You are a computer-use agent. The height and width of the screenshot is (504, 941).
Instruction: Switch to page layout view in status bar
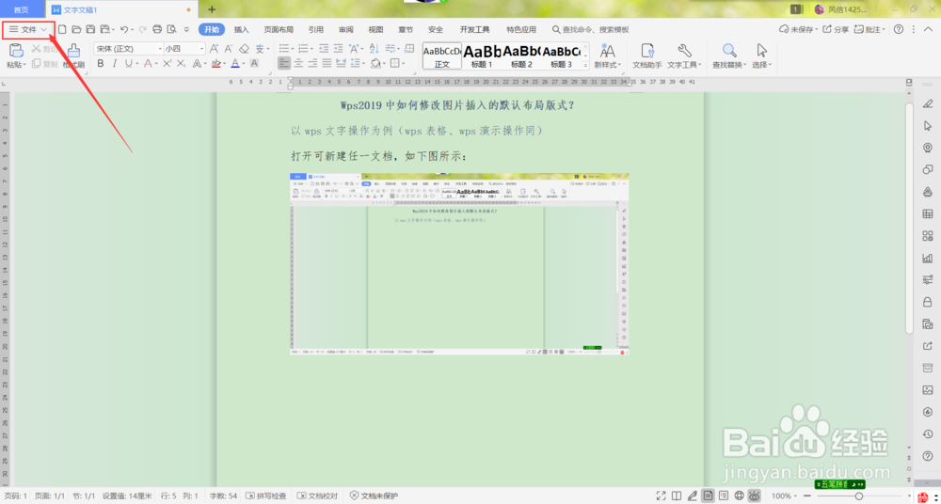tap(709, 496)
